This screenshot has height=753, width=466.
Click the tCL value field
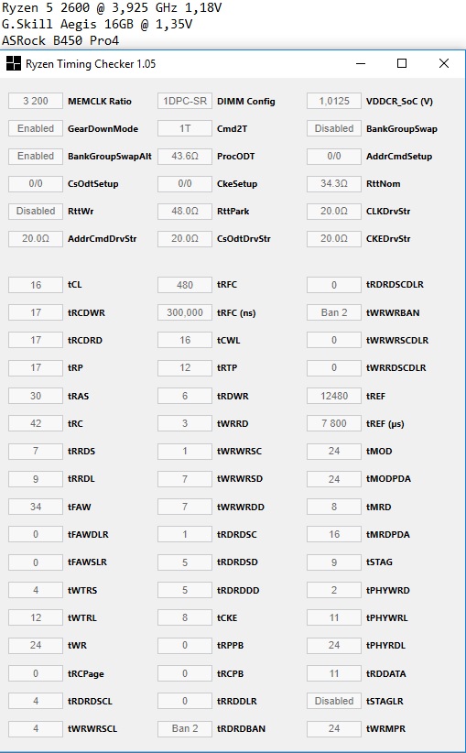(36, 285)
